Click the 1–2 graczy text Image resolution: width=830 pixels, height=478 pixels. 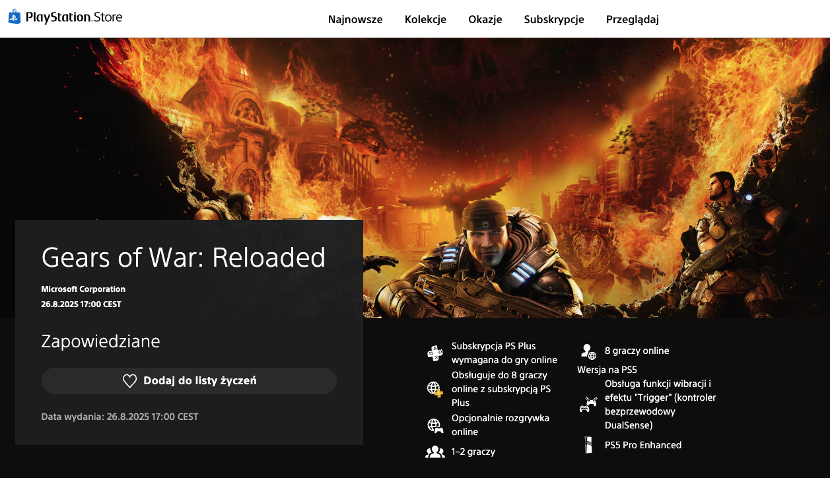[473, 452]
